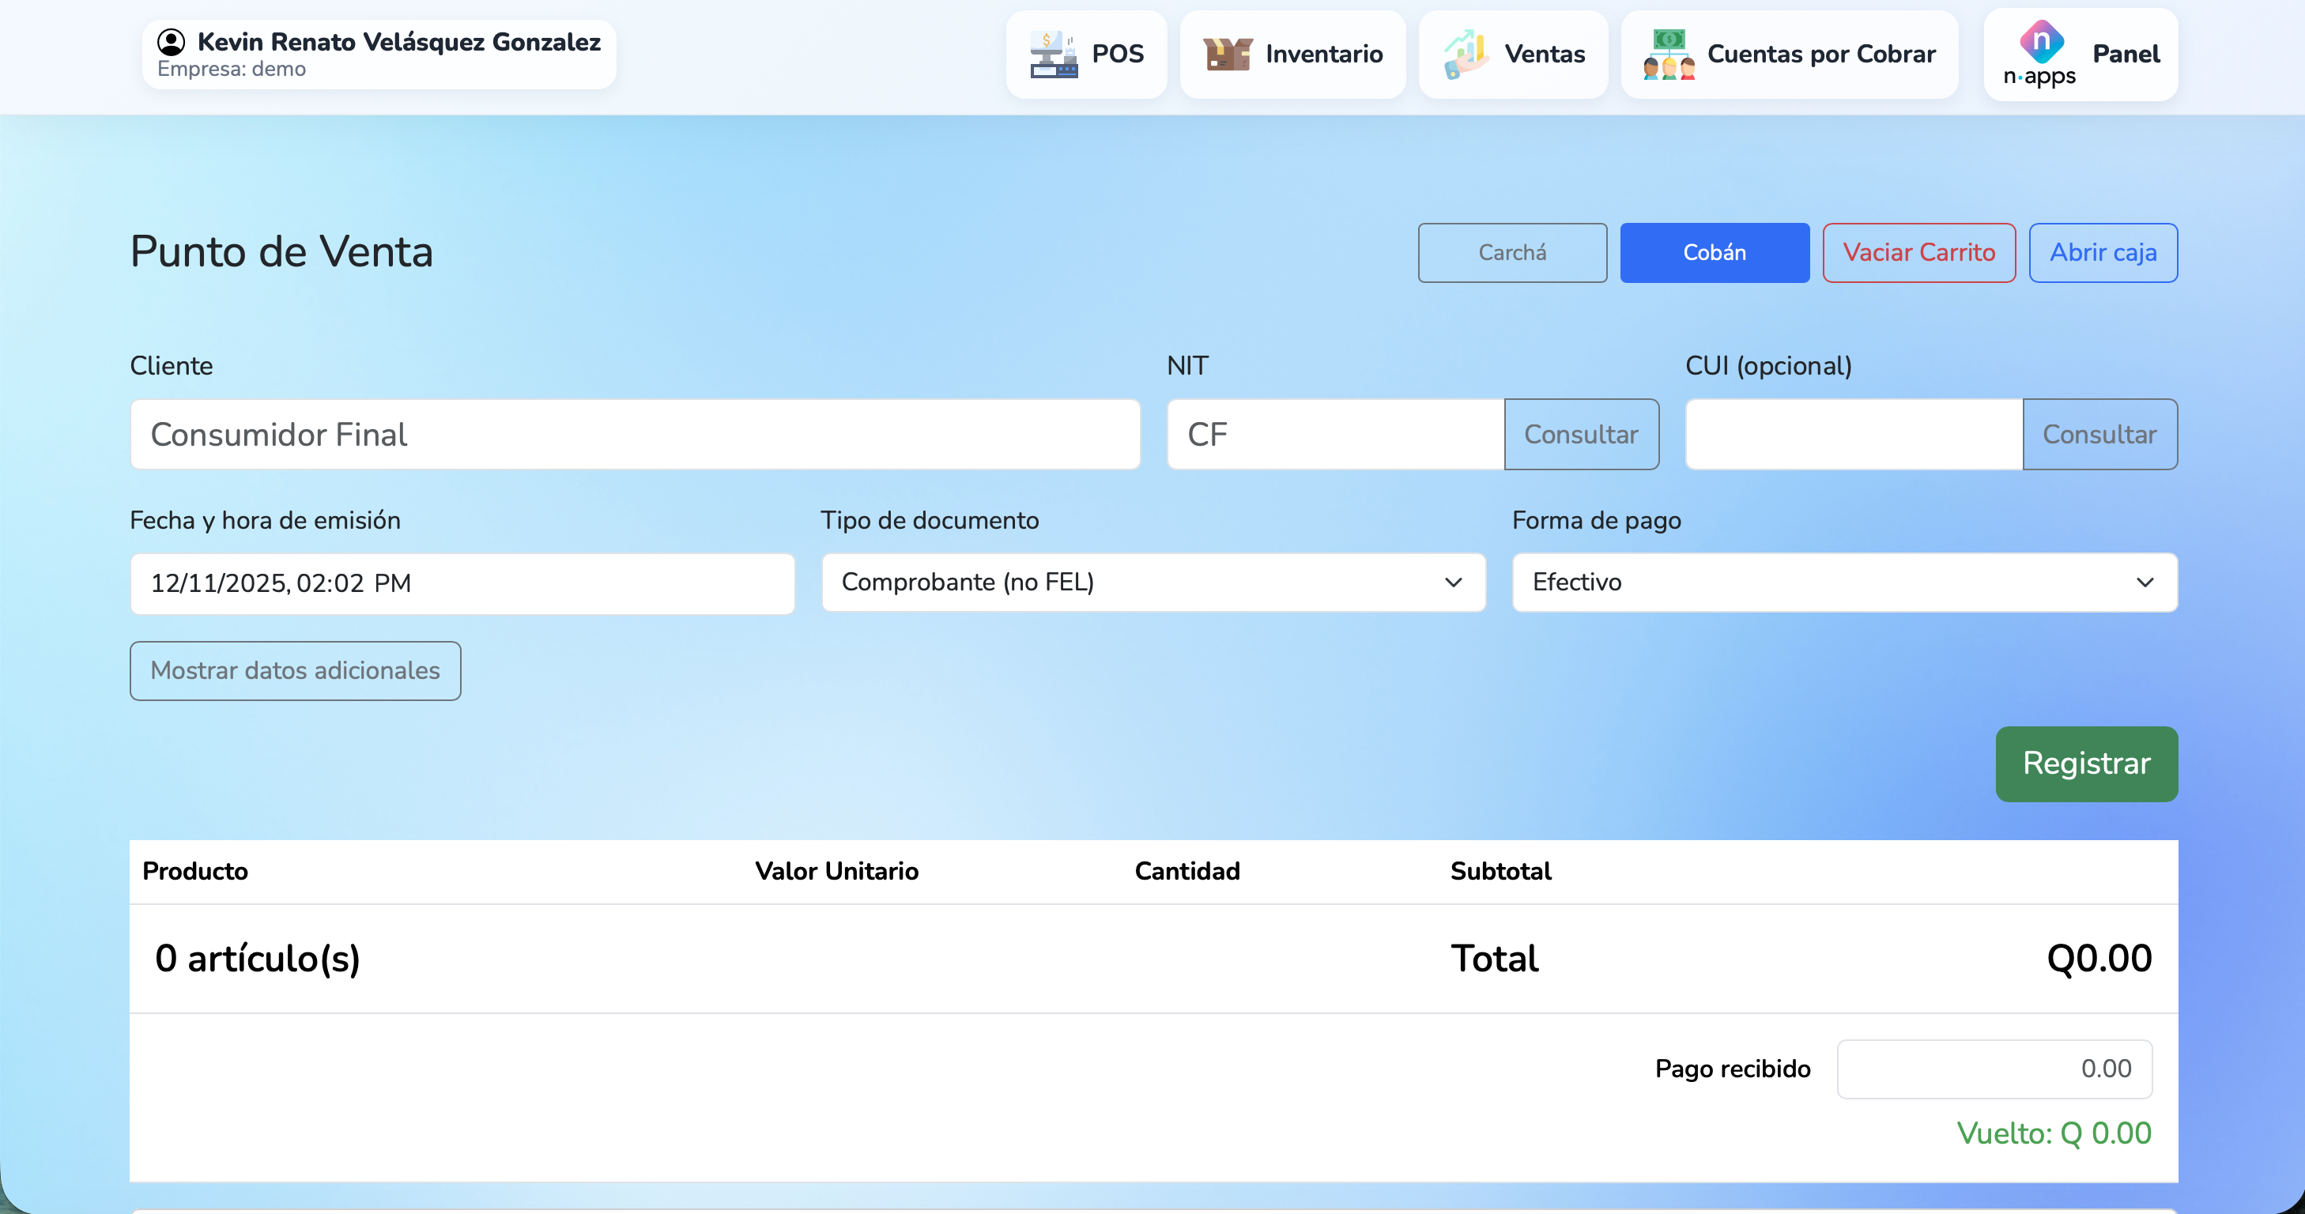Click the Abrir caja button
The height and width of the screenshot is (1214, 2305).
tap(2102, 253)
